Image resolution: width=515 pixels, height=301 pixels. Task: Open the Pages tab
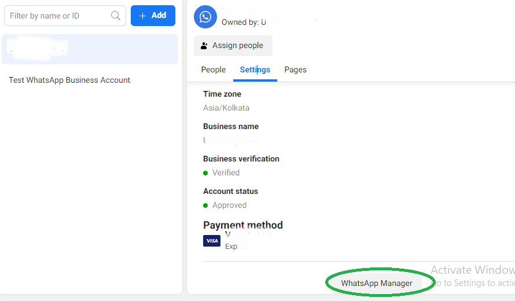point(295,69)
